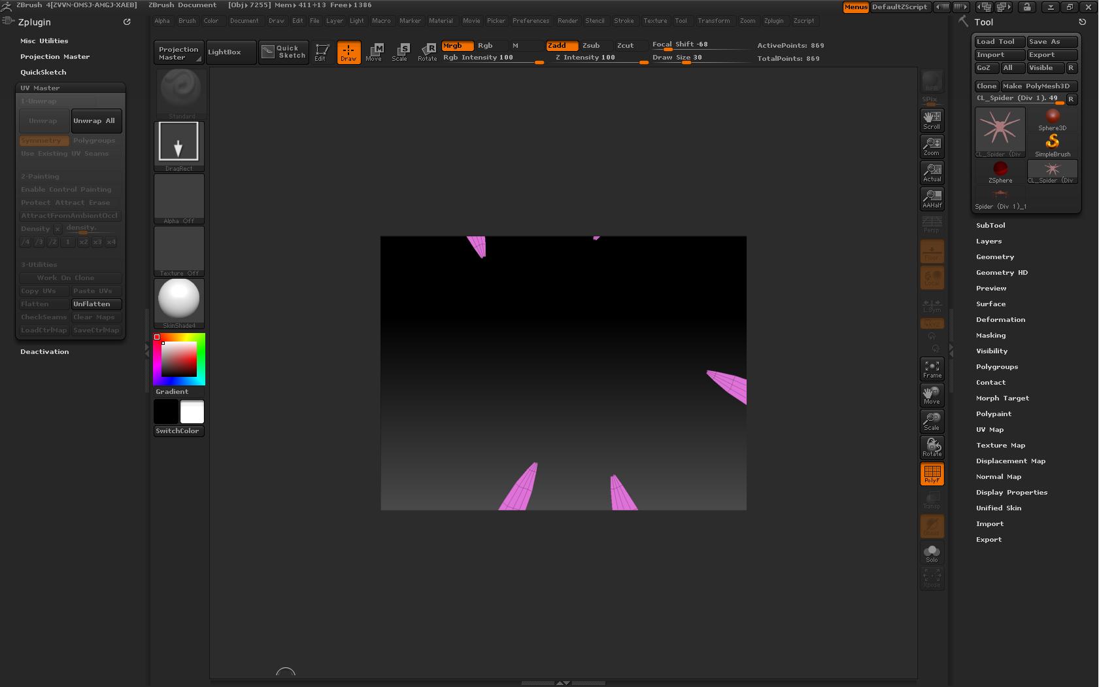Open the Alpha Off selector

click(x=179, y=199)
